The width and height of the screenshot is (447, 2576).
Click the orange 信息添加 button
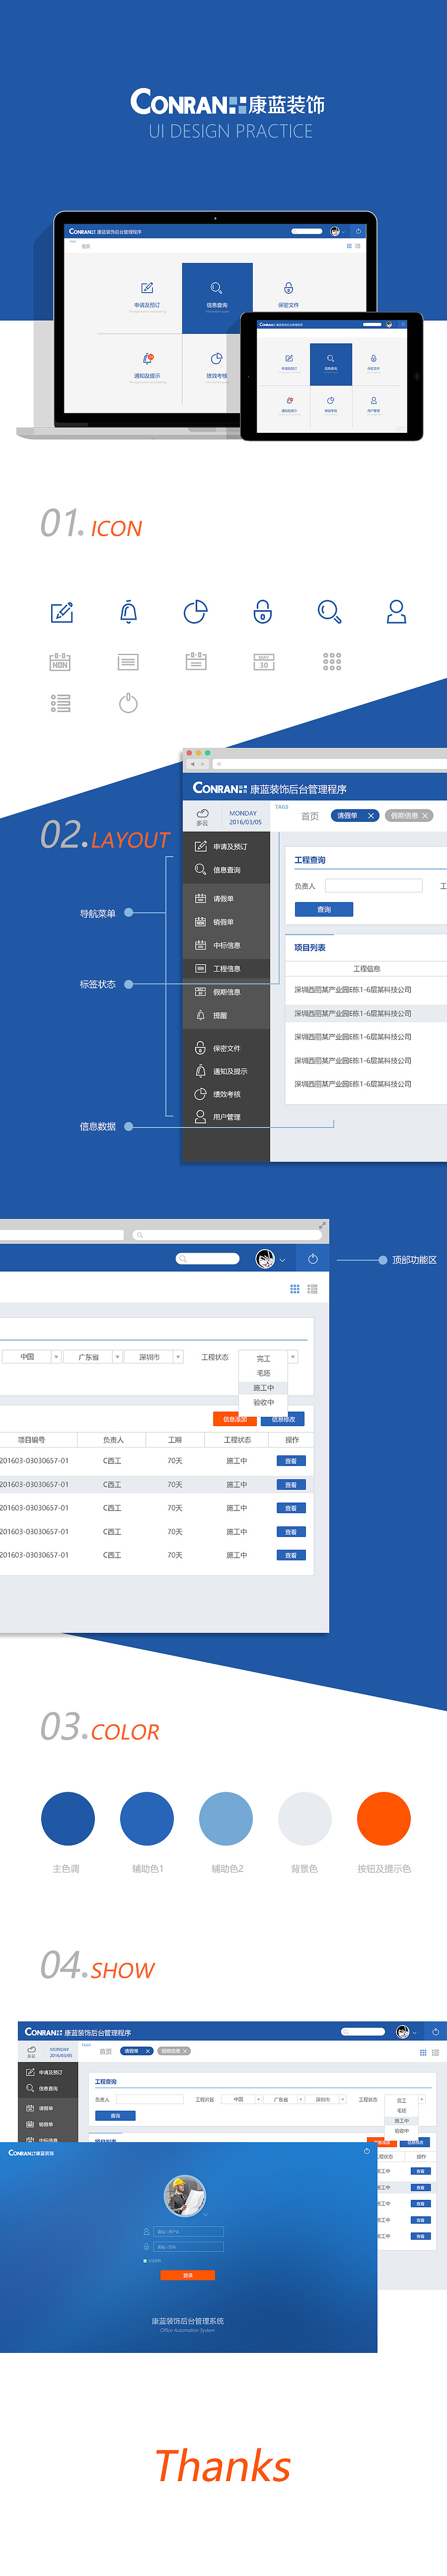coord(234,1419)
